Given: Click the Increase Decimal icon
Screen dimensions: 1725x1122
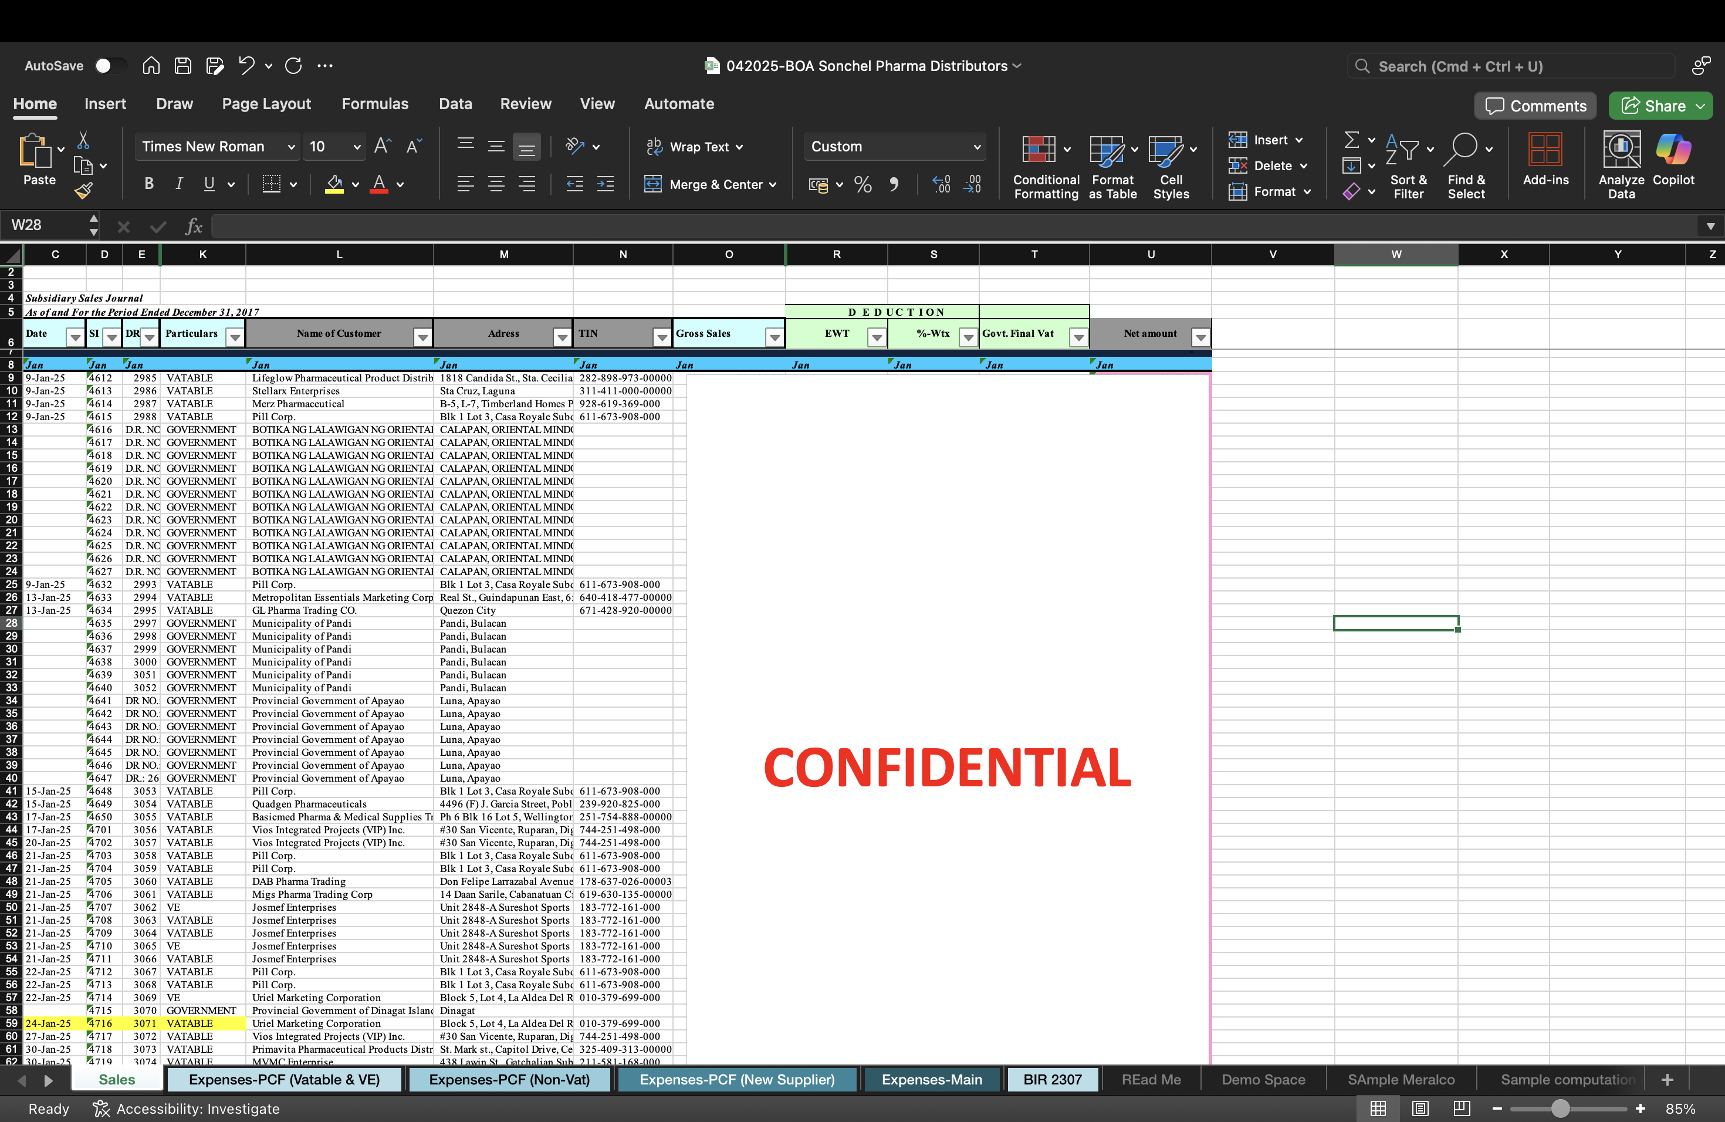Looking at the screenshot, I should click(941, 184).
